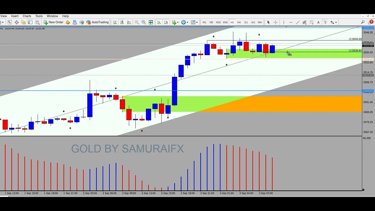Select the W1 timeframe
Viewport: 375px width, 211px height.
(x=253, y=22)
